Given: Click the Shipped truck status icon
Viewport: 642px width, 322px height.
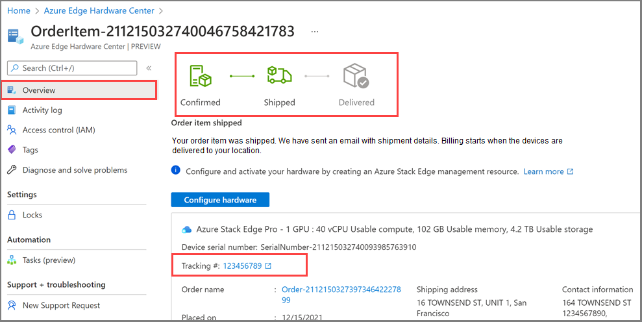Looking at the screenshot, I should click(x=279, y=76).
